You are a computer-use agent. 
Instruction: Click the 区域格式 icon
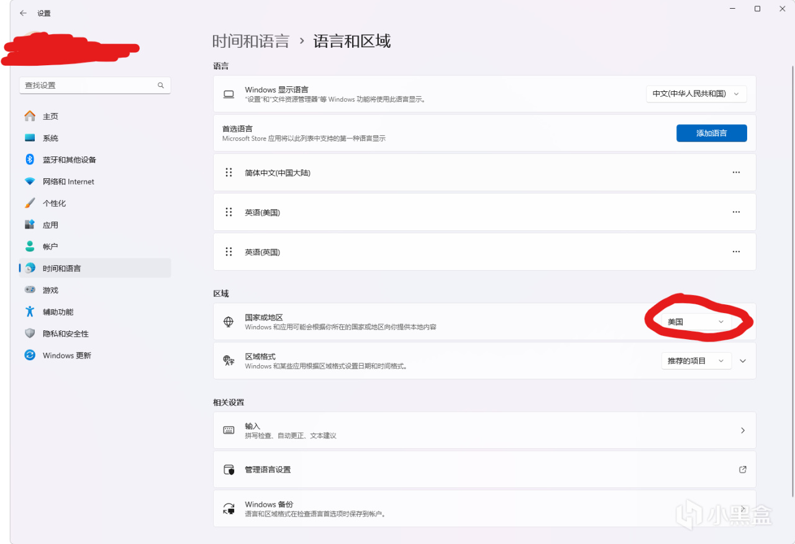[x=229, y=361]
